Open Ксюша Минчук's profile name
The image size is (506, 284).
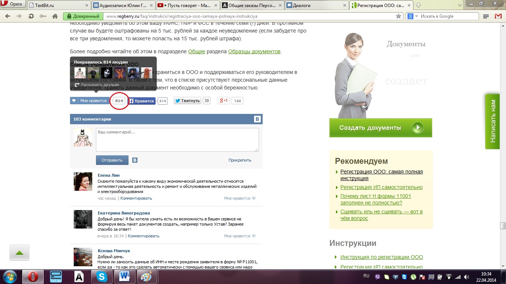coord(114,251)
